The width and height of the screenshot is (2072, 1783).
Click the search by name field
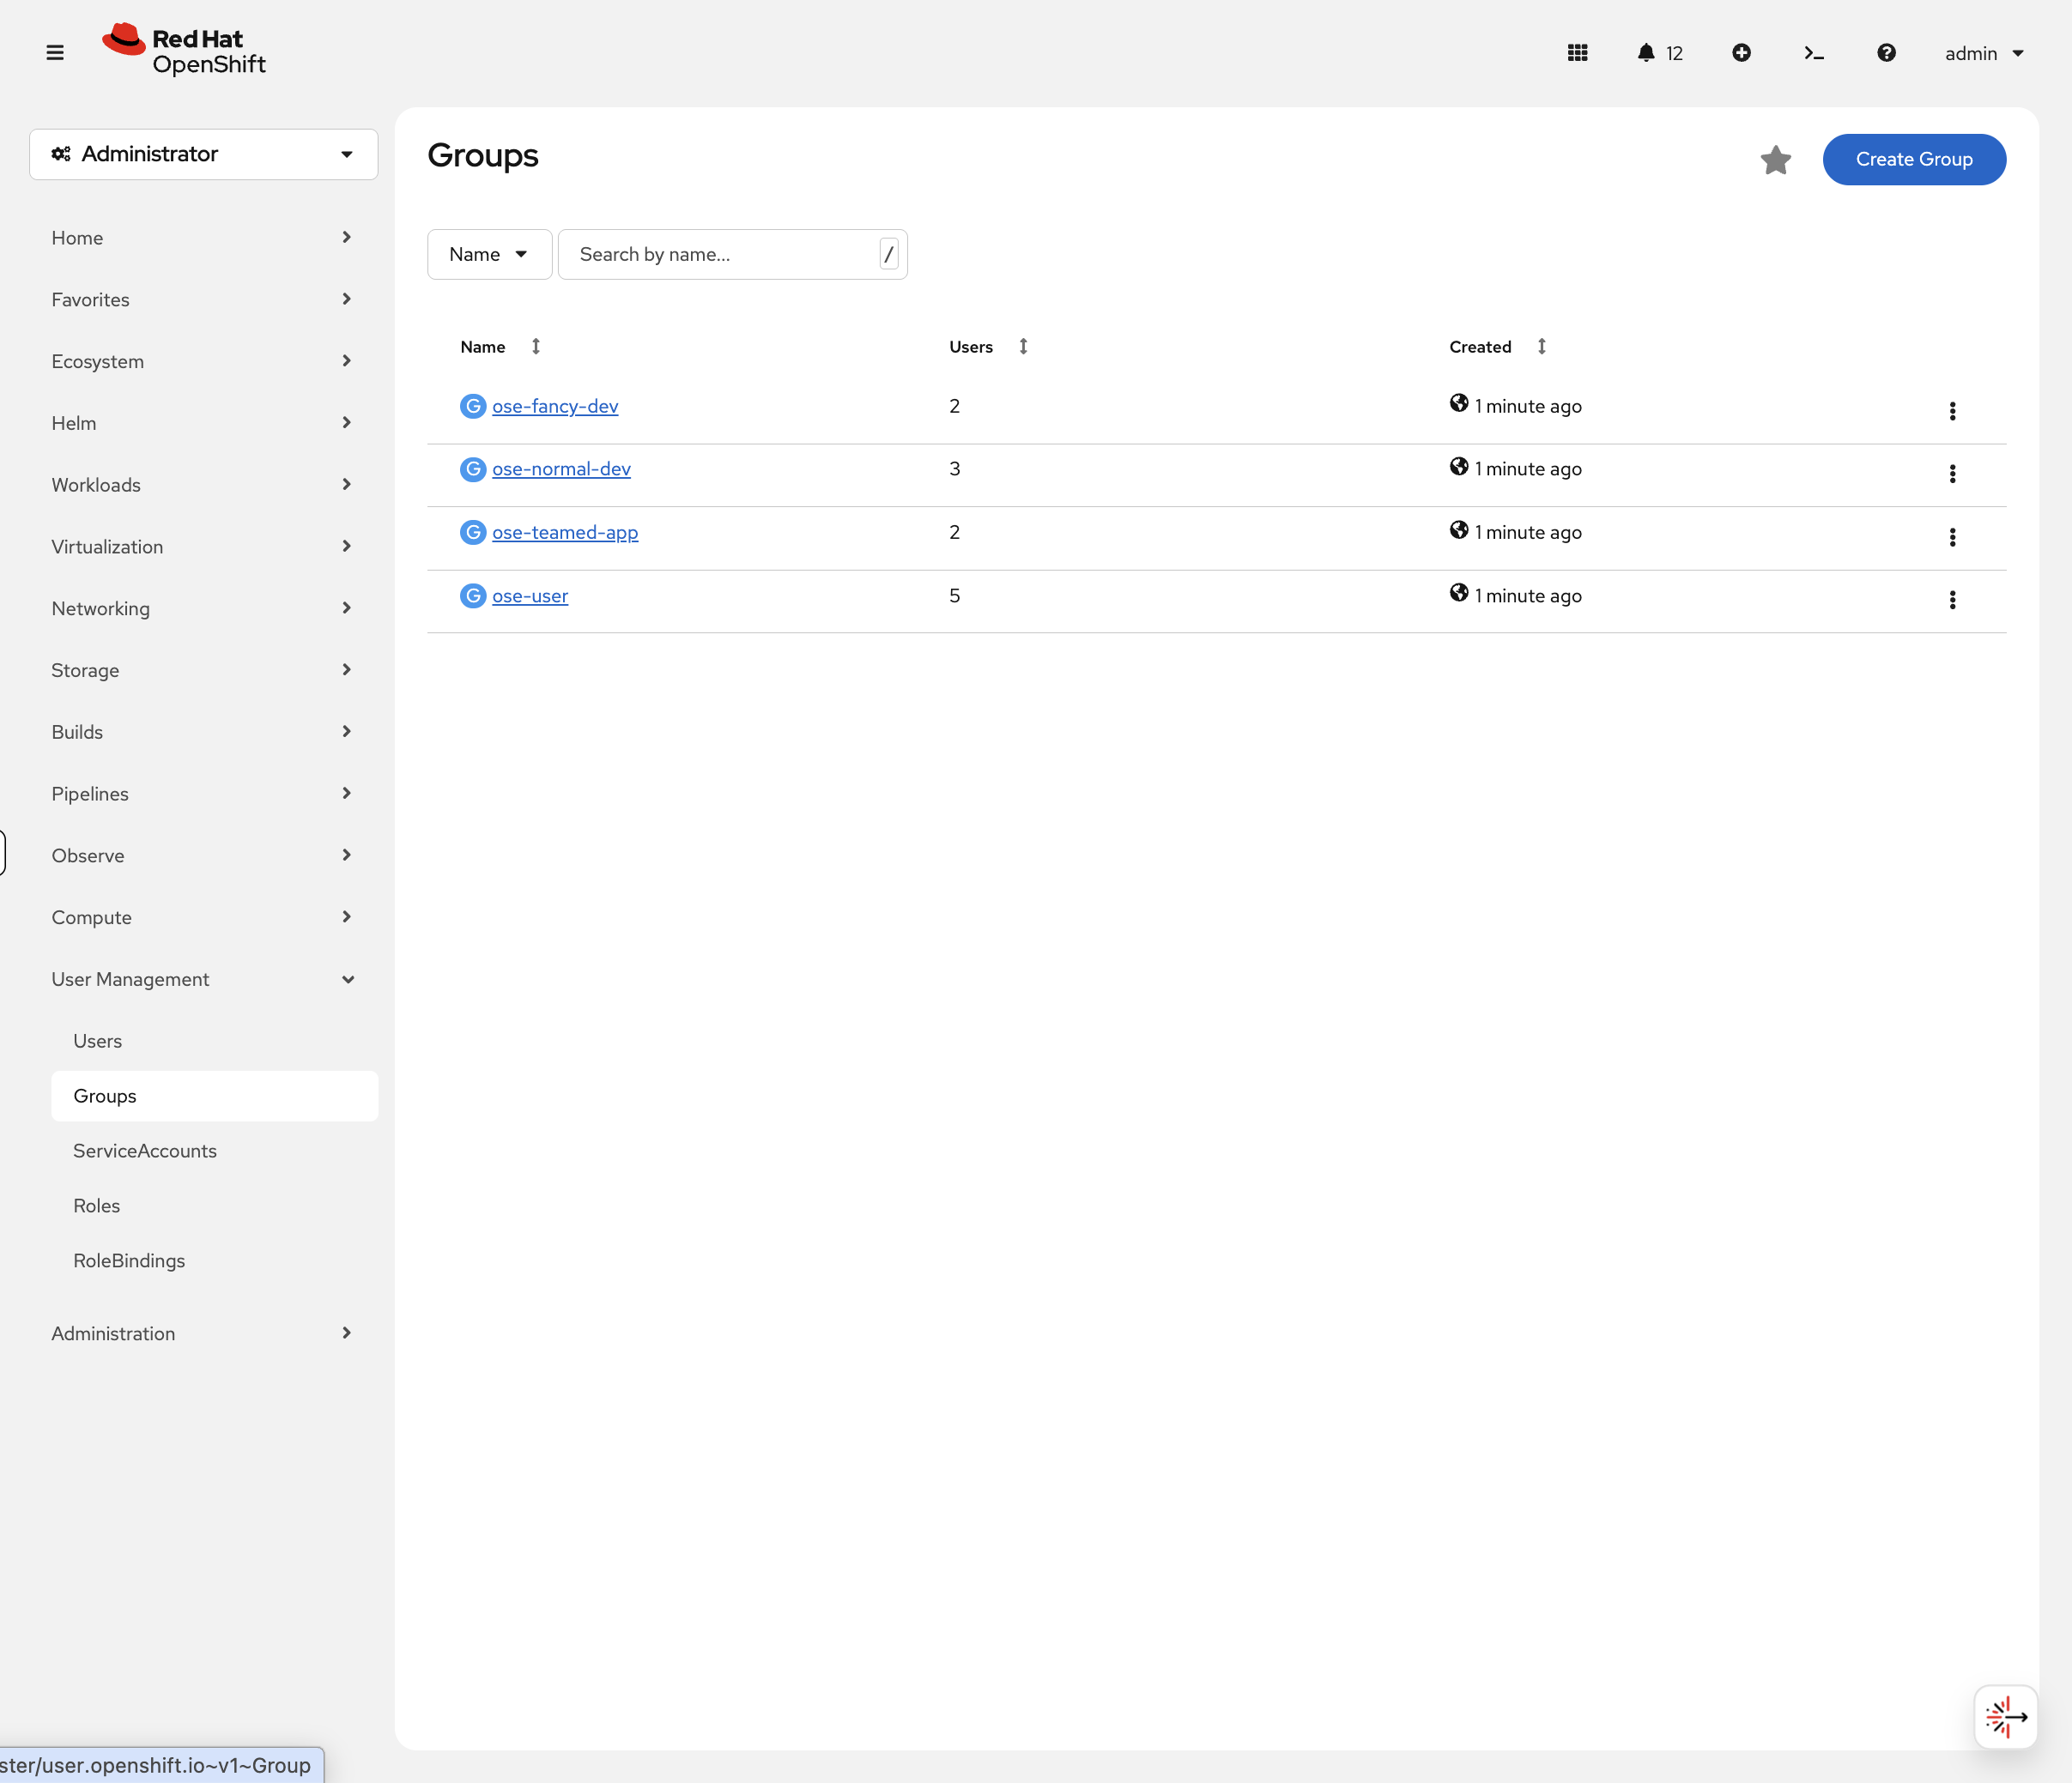click(720, 254)
